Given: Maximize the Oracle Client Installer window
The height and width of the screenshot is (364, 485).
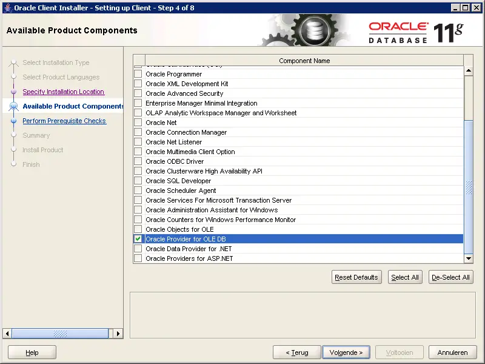Looking at the screenshot, I should pos(465,8).
